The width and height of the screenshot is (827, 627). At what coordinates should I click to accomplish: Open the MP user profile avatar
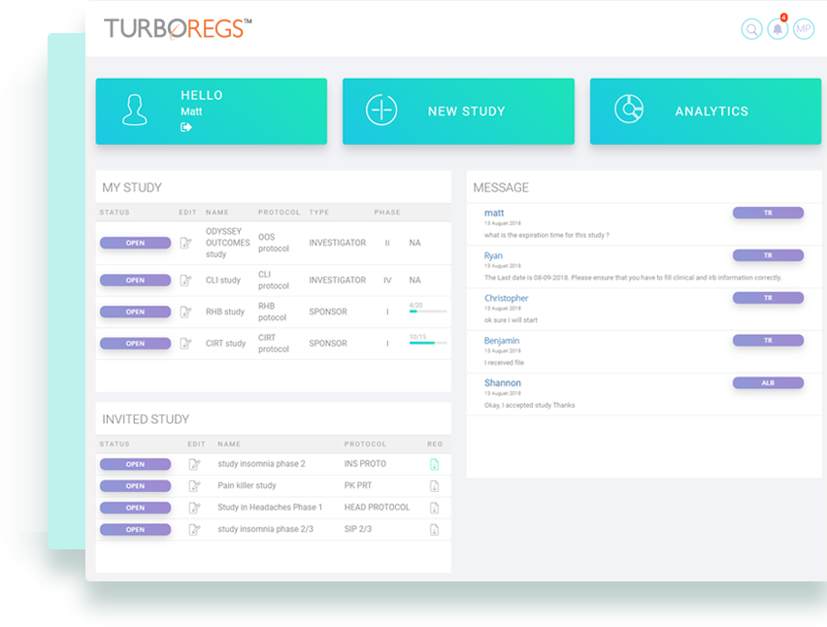pos(804,29)
